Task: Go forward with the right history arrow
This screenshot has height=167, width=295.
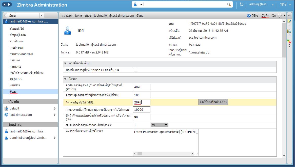Action: click(x=9, y=5)
